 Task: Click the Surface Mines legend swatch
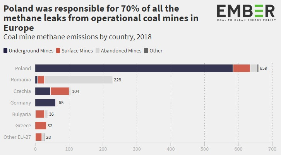58,51
